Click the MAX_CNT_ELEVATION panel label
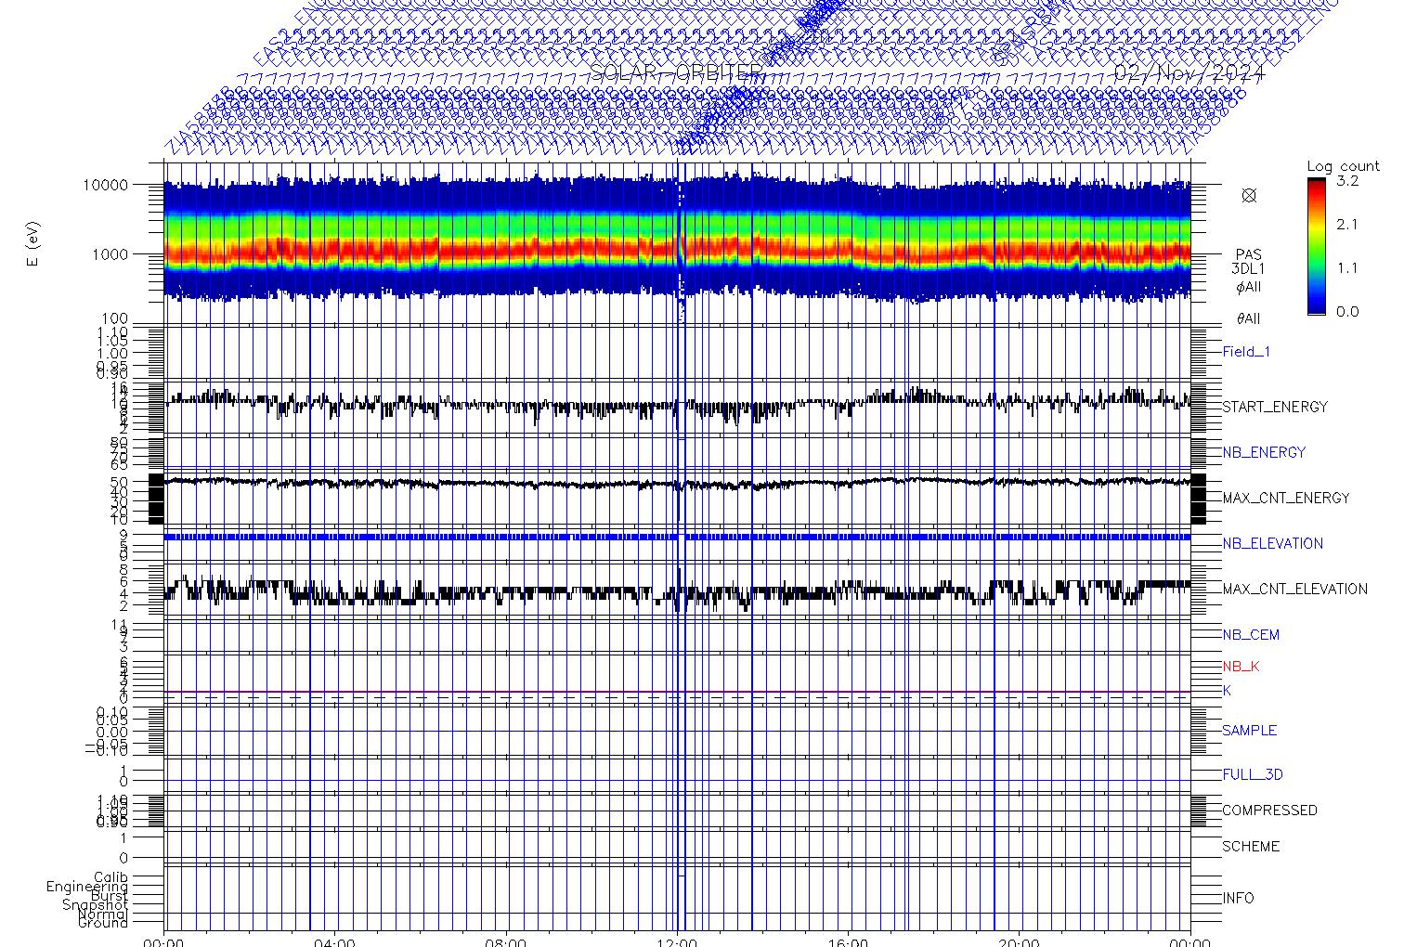Viewport: 1404px width, 947px height. point(1294,589)
